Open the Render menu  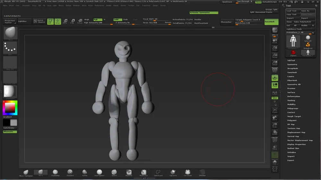coord(109,5)
